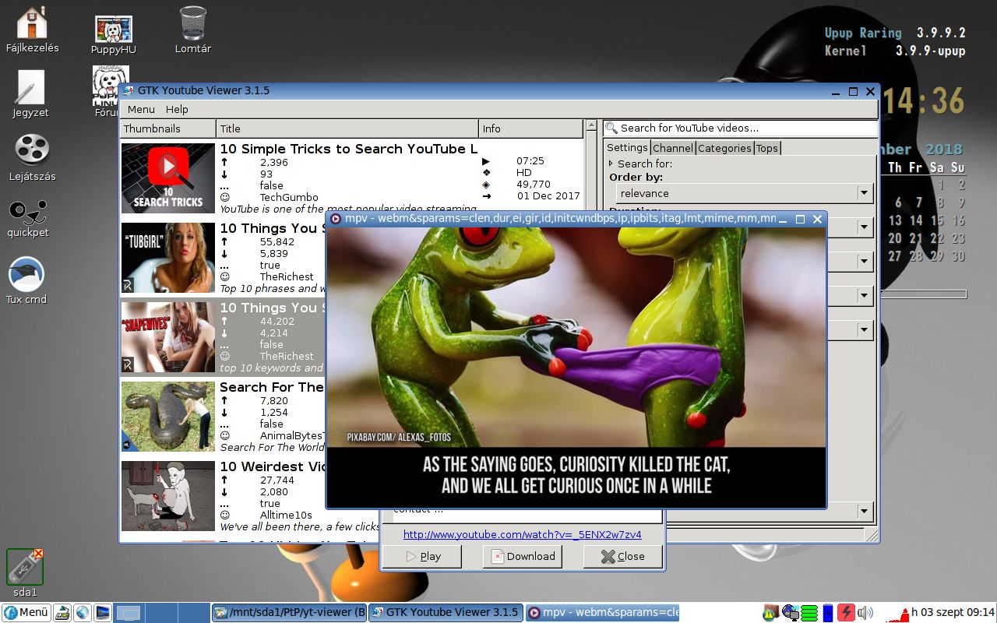Click the search magnifier icon in YouTube Viewer
The width and height of the screenshot is (997, 623).
(x=612, y=128)
